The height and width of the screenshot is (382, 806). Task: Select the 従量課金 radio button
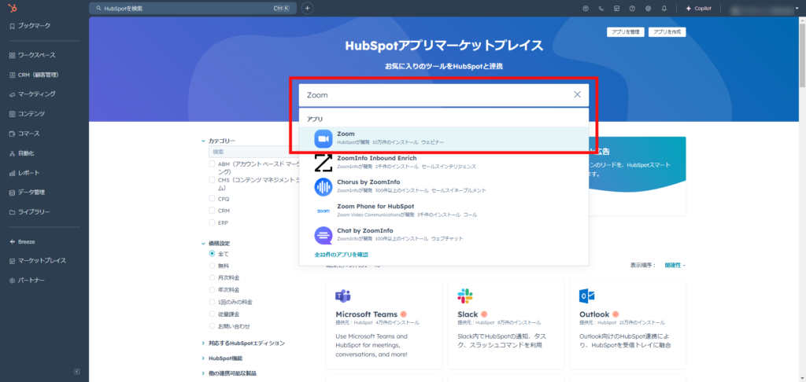pyautogui.click(x=212, y=314)
